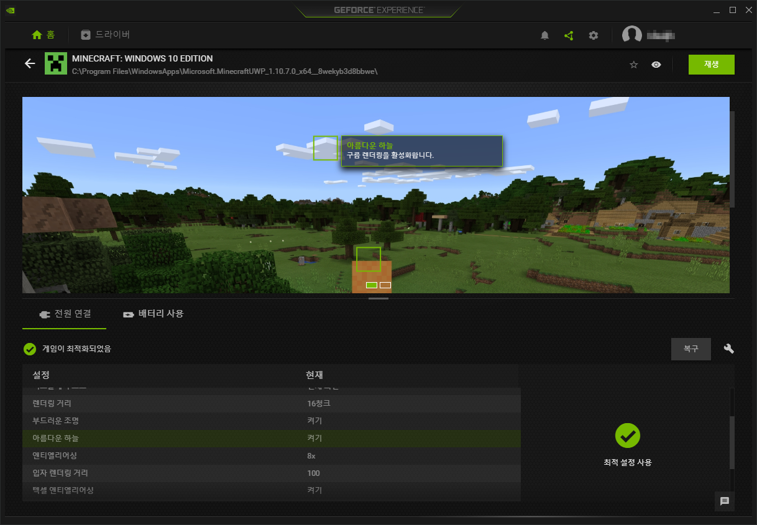Click the optimal settings green checkmark
757x525 pixels.
pyautogui.click(x=628, y=436)
